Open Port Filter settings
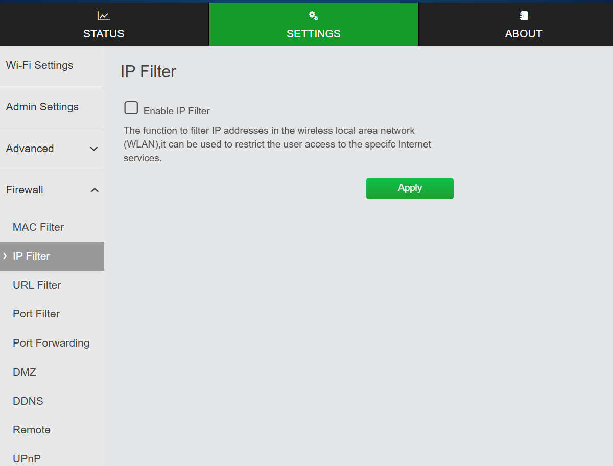The width and height of the screenshot is (613, 466). 36,314
